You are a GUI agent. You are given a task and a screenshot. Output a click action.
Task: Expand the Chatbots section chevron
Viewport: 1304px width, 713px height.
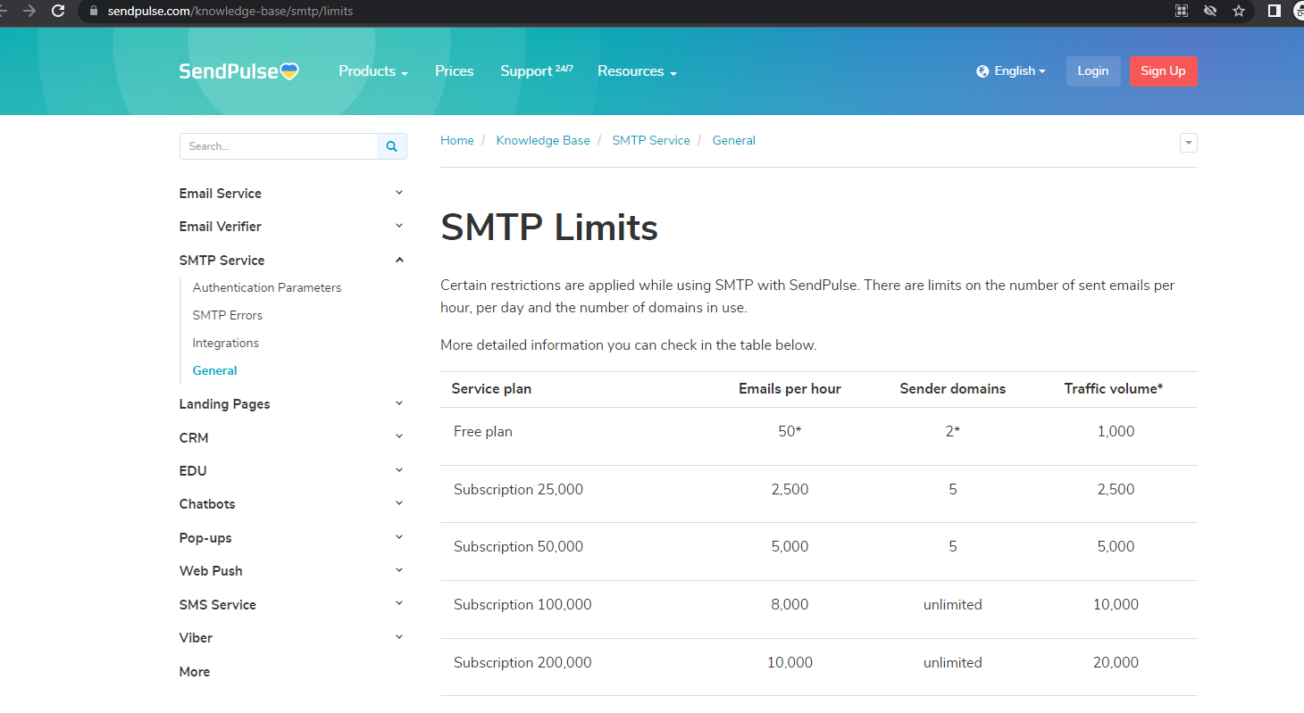(x=399, y=503)
